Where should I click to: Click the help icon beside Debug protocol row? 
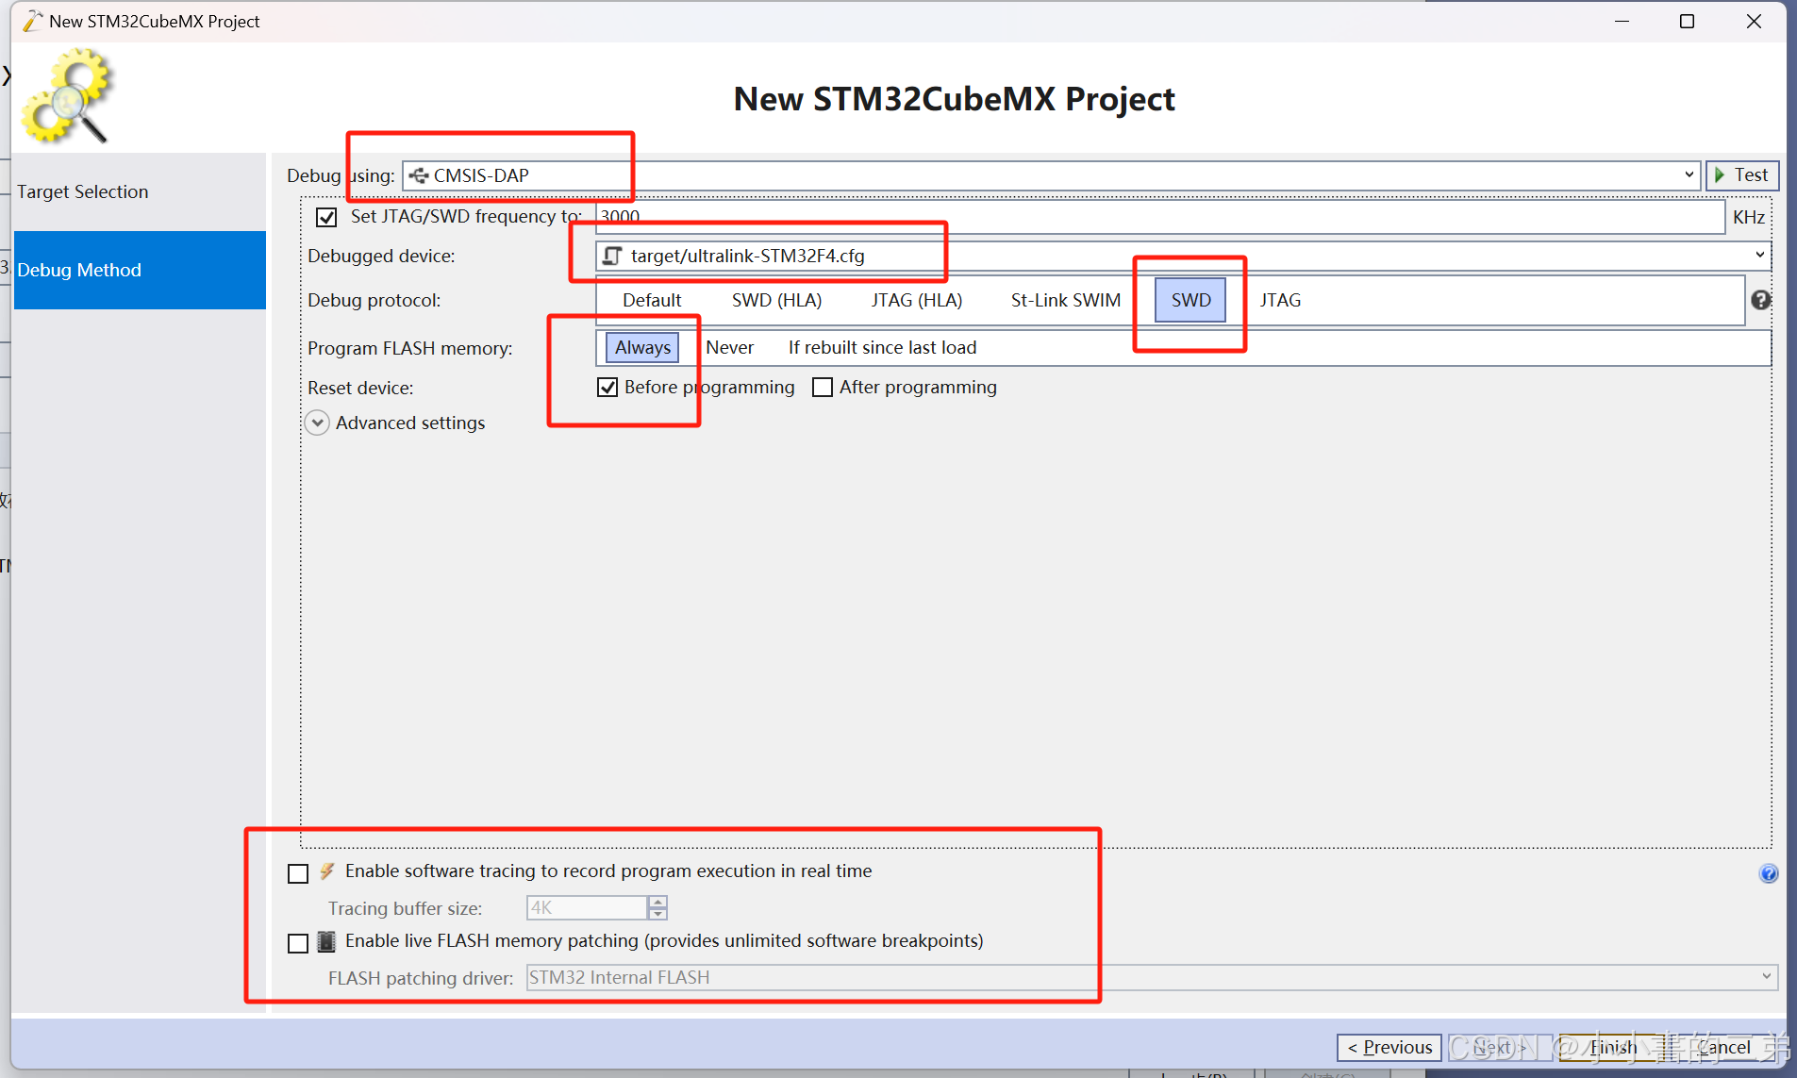coord(1762,300)
